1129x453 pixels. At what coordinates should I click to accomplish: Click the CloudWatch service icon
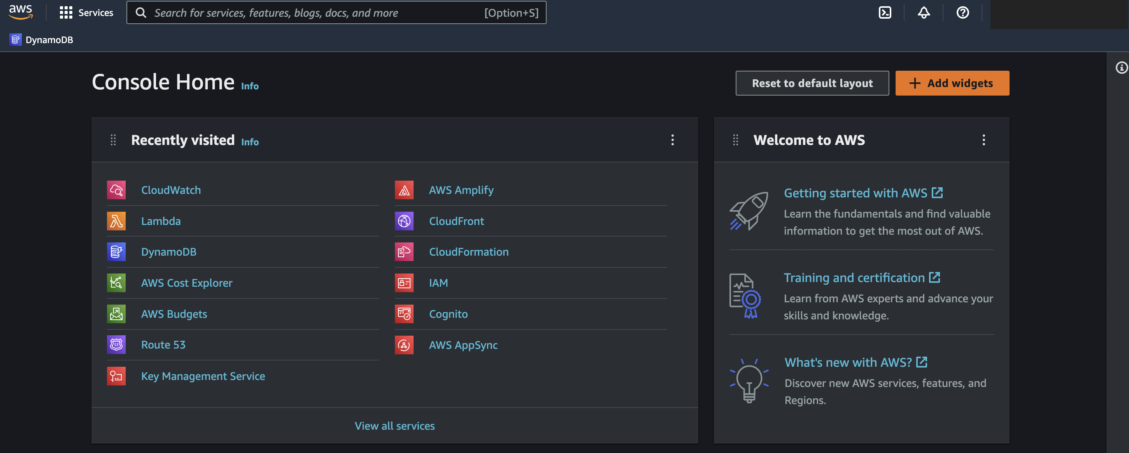coord(116,190)
